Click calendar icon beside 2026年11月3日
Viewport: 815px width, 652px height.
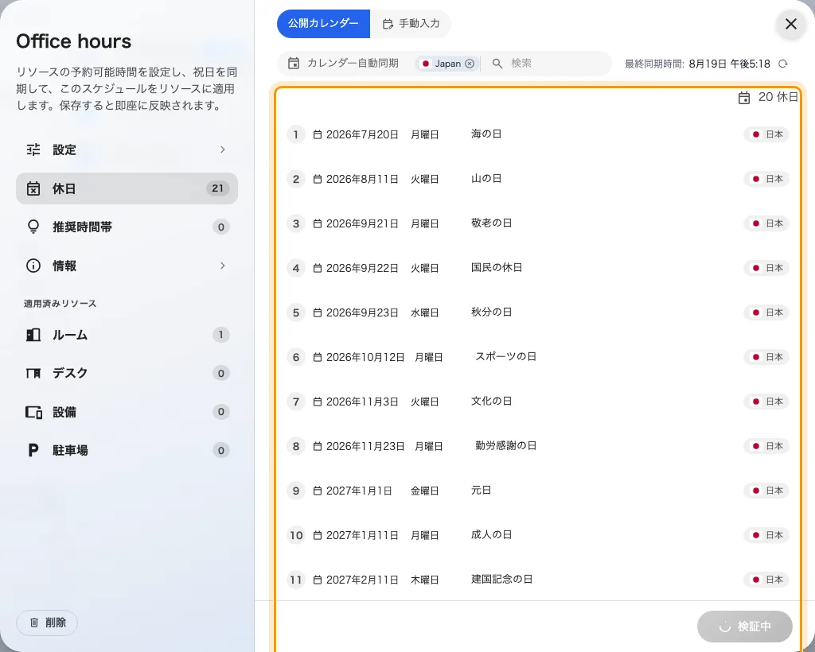(317, 402)
